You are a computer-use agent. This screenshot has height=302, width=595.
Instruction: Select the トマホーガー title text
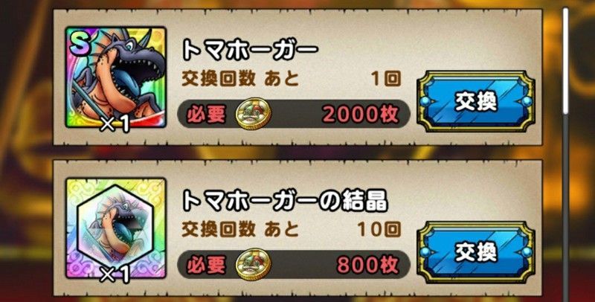[249, 51]
